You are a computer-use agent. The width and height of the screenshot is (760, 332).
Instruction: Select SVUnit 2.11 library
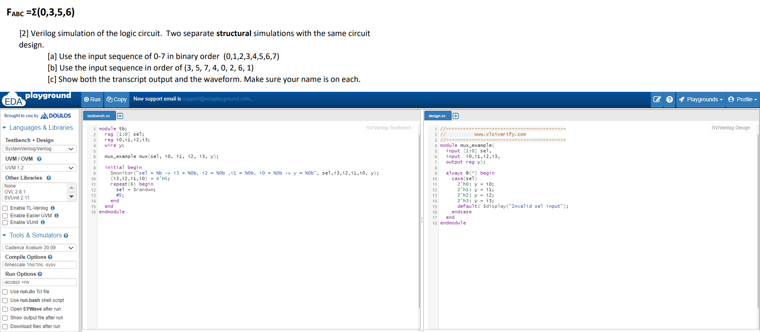tap(17, 198)
